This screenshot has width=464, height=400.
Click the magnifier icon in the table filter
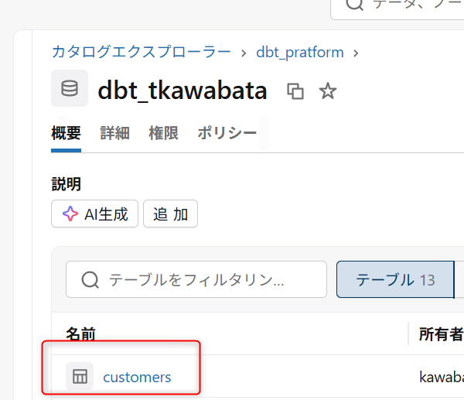(x=90, y=279)
